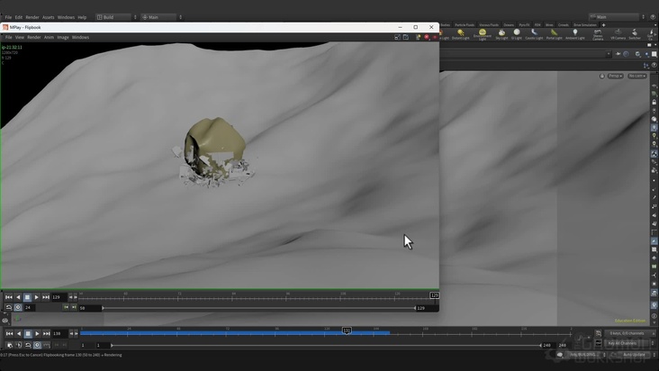Open the MPlay Windows menu

80,38
